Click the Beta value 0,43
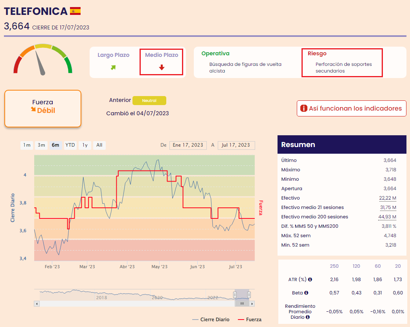 [357, 293]
